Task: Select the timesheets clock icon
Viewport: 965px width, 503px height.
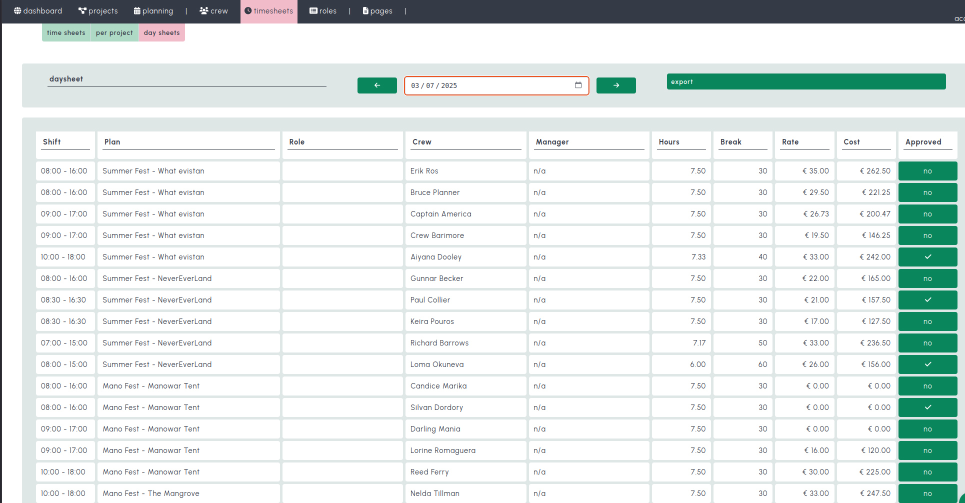Action: (248, 10)
